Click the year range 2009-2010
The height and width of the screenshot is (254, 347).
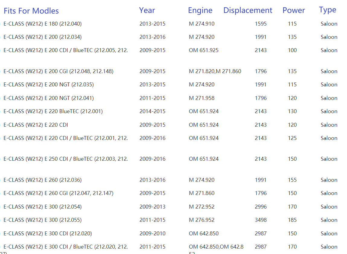pyautogui.click(x=152, y=234)
